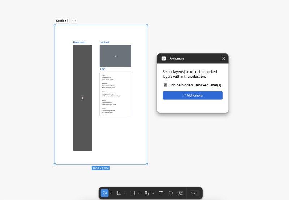Expand the Pen tool options arrow
The image size is (289, 200).
[153, 193]
